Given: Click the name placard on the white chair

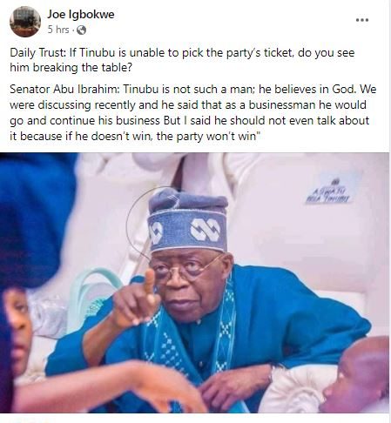Looking at the screenshot, I should [x=328, y=191].
